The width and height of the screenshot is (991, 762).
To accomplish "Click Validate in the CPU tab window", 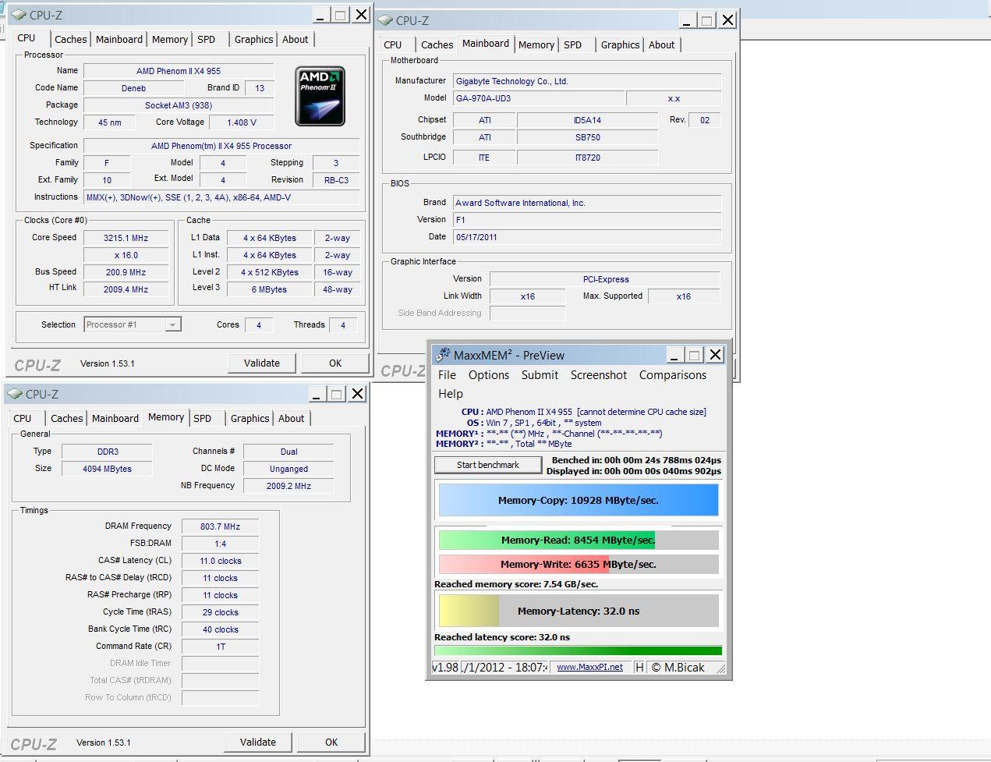I will pyautogui.click(x=262, y=363).
